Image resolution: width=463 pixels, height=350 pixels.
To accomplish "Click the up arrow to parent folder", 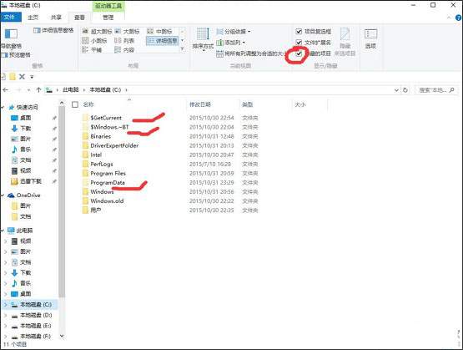I will [x=38, y=90].
